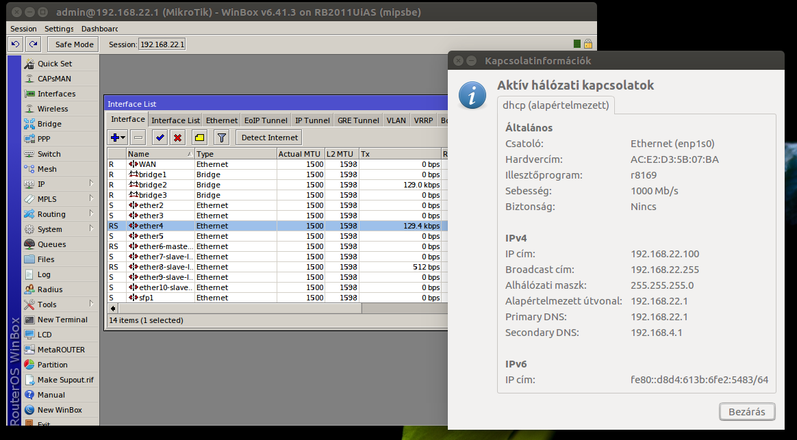The height and width of the screenshot is (440, 797).
Task: Open Quick Set from the sidebar
Action: (54, 64)
